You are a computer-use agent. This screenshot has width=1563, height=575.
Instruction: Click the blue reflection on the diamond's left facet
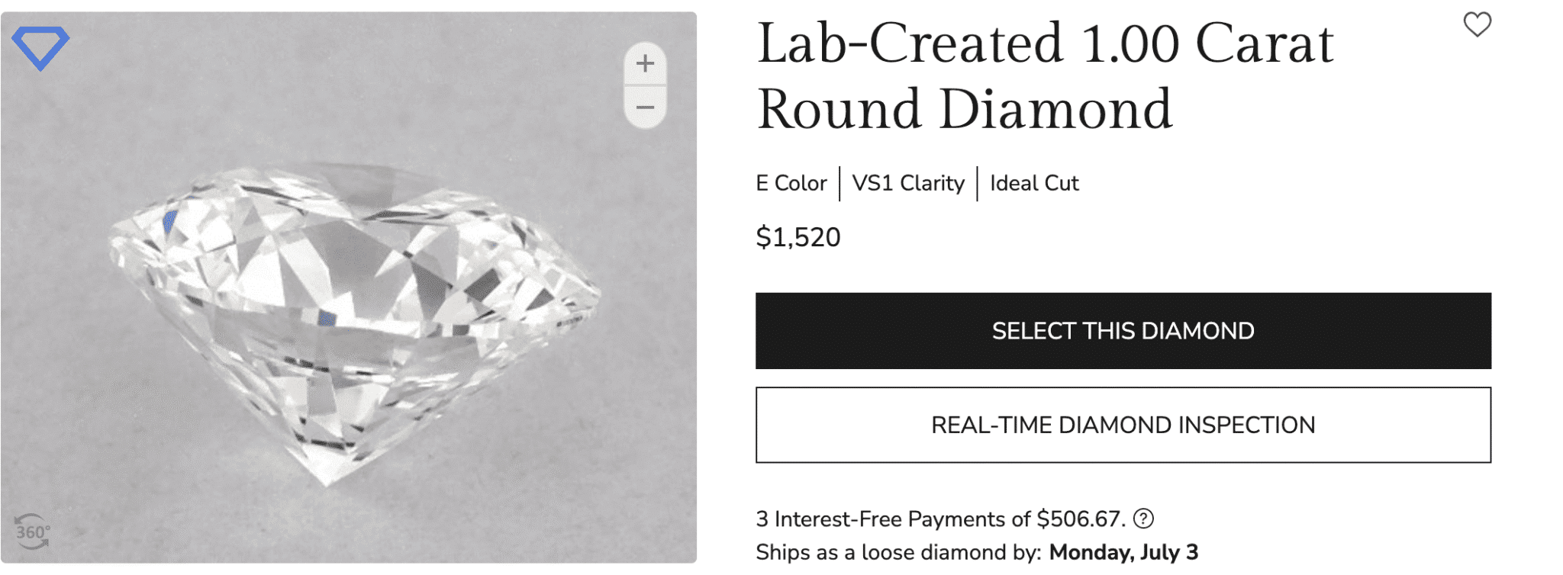169,222
